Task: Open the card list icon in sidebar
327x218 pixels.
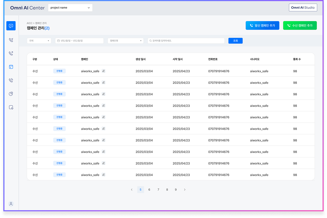Action: [11, 67]
